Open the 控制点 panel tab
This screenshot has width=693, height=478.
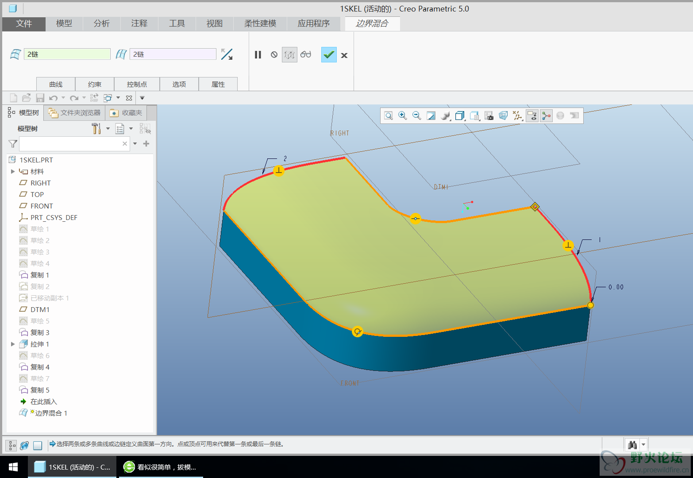click(x=137, y=84)
